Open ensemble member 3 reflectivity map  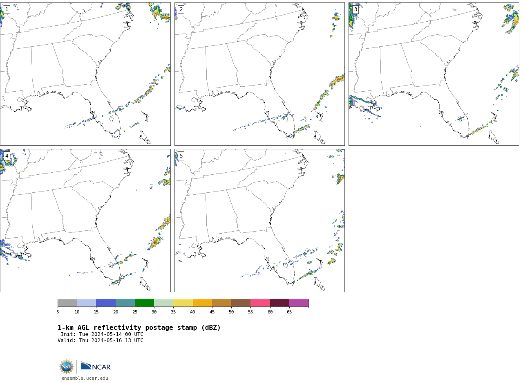(x=434, y=74)
